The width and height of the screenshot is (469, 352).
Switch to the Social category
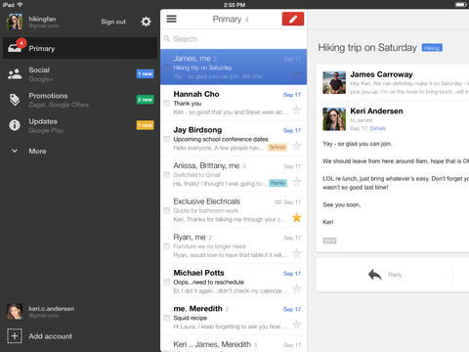80,74
